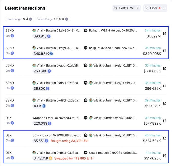This screenshot has width=172, height=166.
Task: Click the 317.205K token amount badge
Action: 43,158
